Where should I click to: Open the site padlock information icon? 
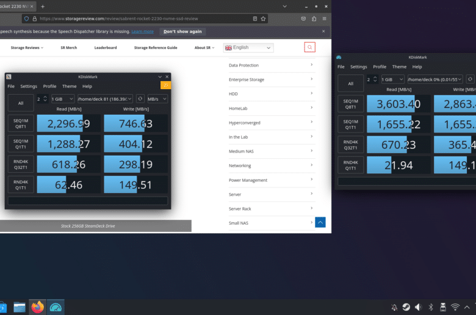tap(35, 18)
